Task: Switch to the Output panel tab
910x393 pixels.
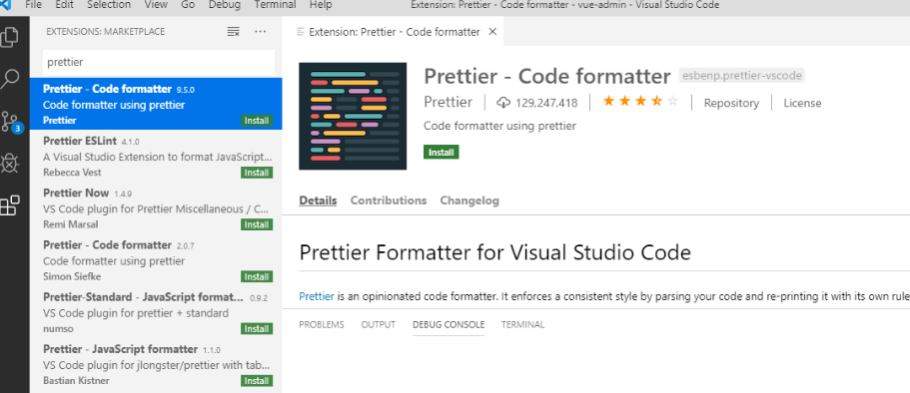Action: coord(378,324)
